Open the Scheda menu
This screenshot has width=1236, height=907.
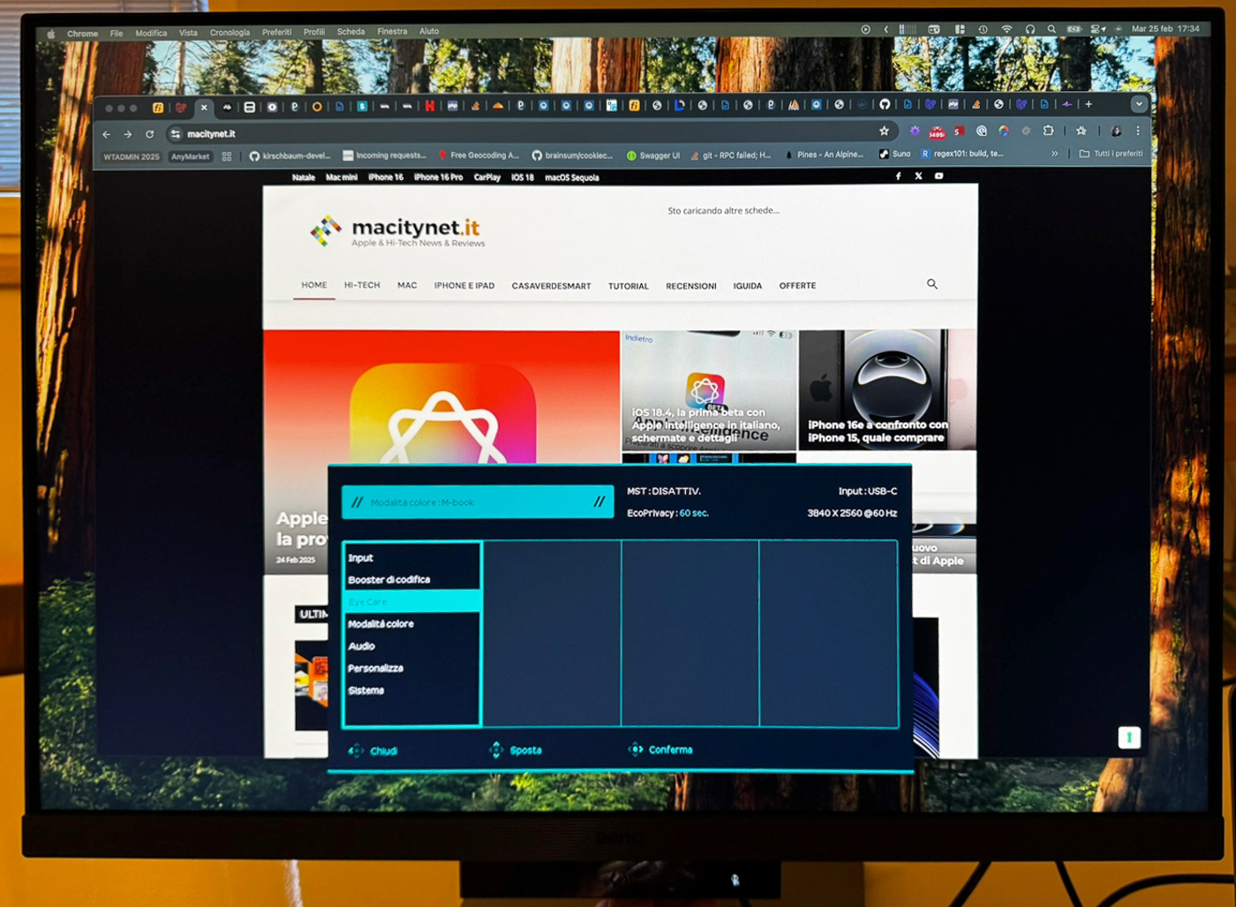pyautogui.click(x=350, y=32)
